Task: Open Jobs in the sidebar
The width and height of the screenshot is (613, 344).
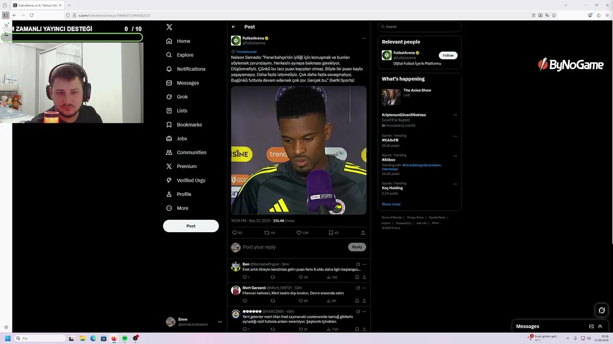Action: pos(176,139)
